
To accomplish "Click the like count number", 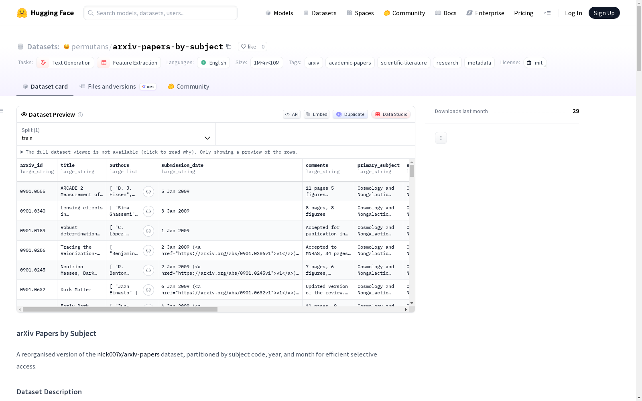I will (x=263, y=47).
